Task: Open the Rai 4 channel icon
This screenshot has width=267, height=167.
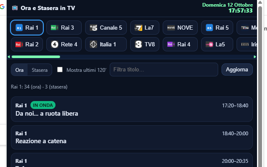Action: pyautogui.click(x=171, y=44)
